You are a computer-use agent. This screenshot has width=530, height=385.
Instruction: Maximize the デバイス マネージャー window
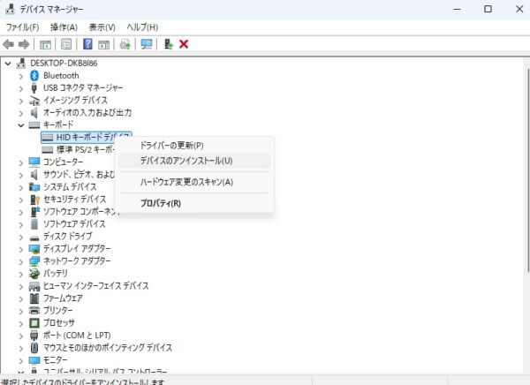[488, 9]
